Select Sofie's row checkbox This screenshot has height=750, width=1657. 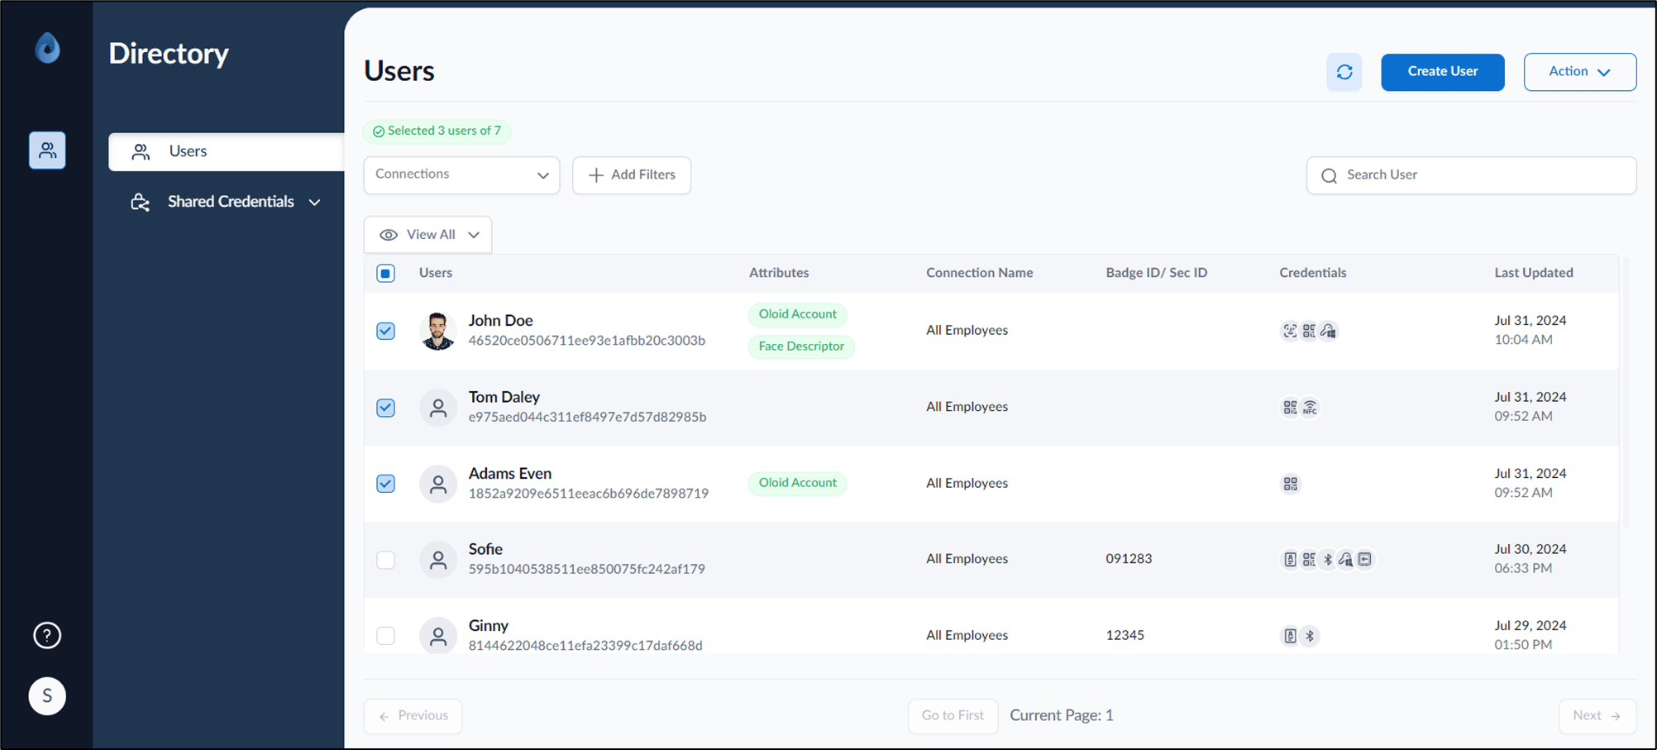click(385, 560)
